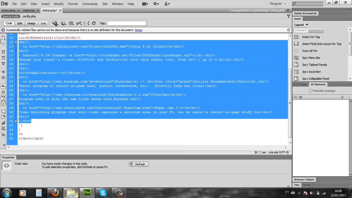Click Apply Comment coding icon

click(3, 112)
